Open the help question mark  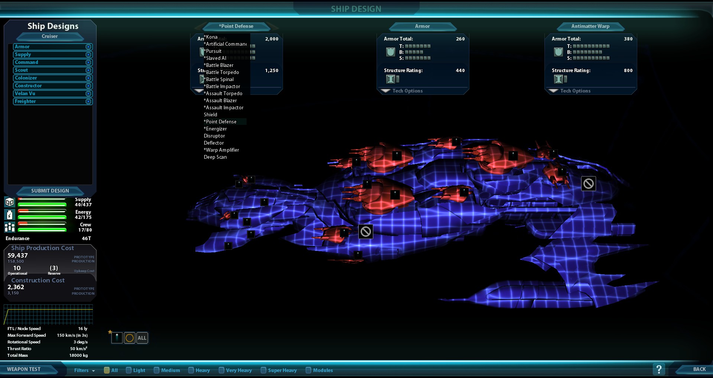[x=659, y=369]
